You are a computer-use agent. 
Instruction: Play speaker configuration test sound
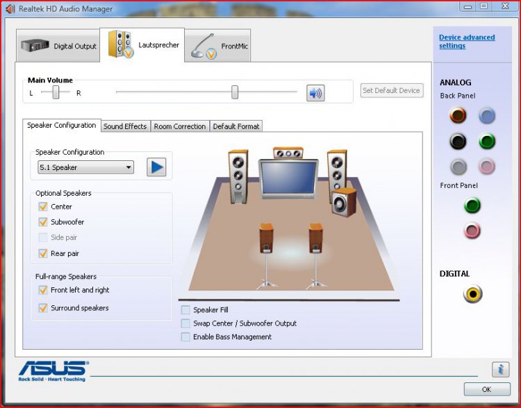point(156,167)
